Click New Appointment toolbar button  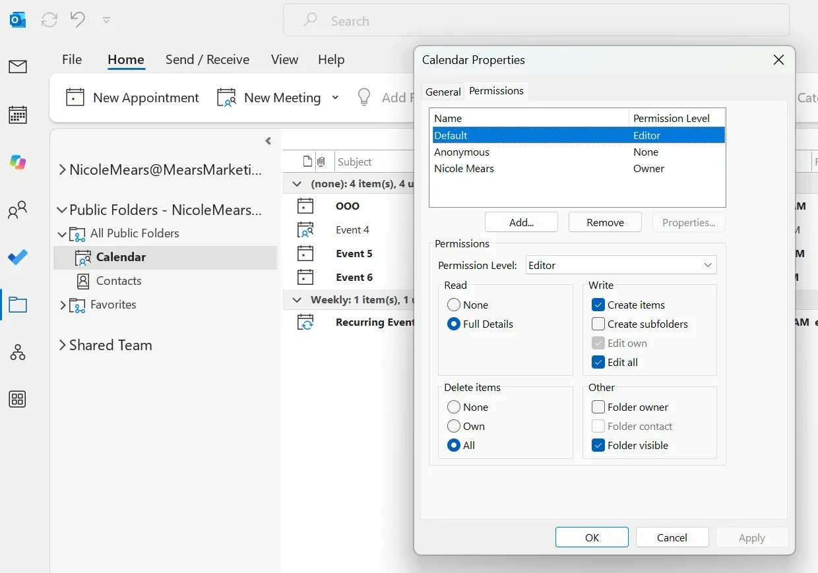[x=133, y=98]
